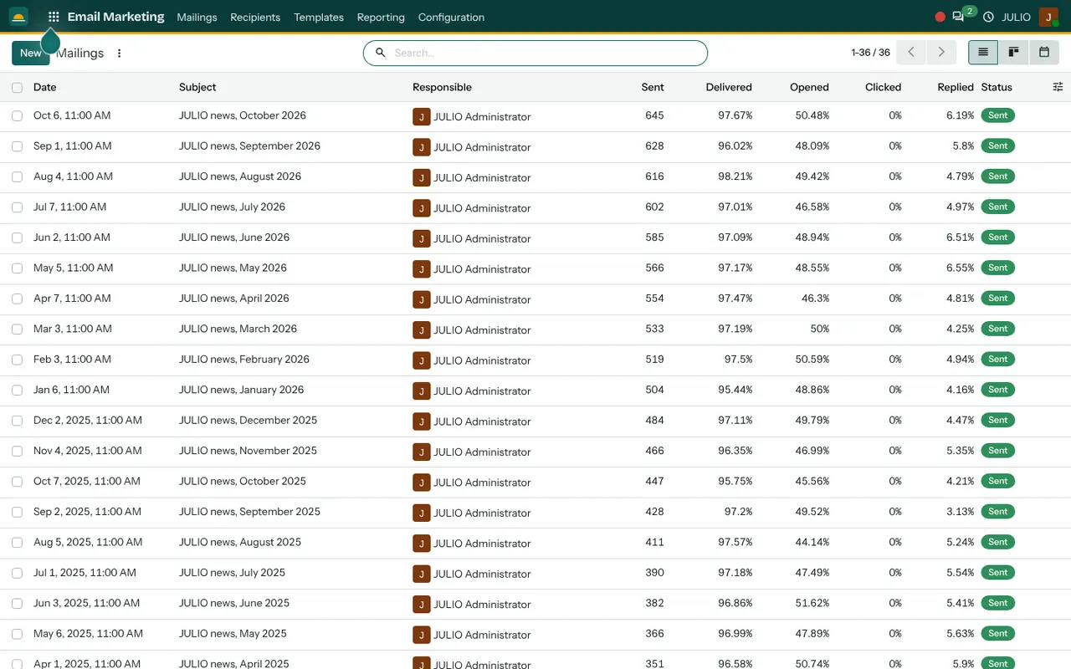
Task: Open Mailings actions kebab menu
Action: pos(119,53)
